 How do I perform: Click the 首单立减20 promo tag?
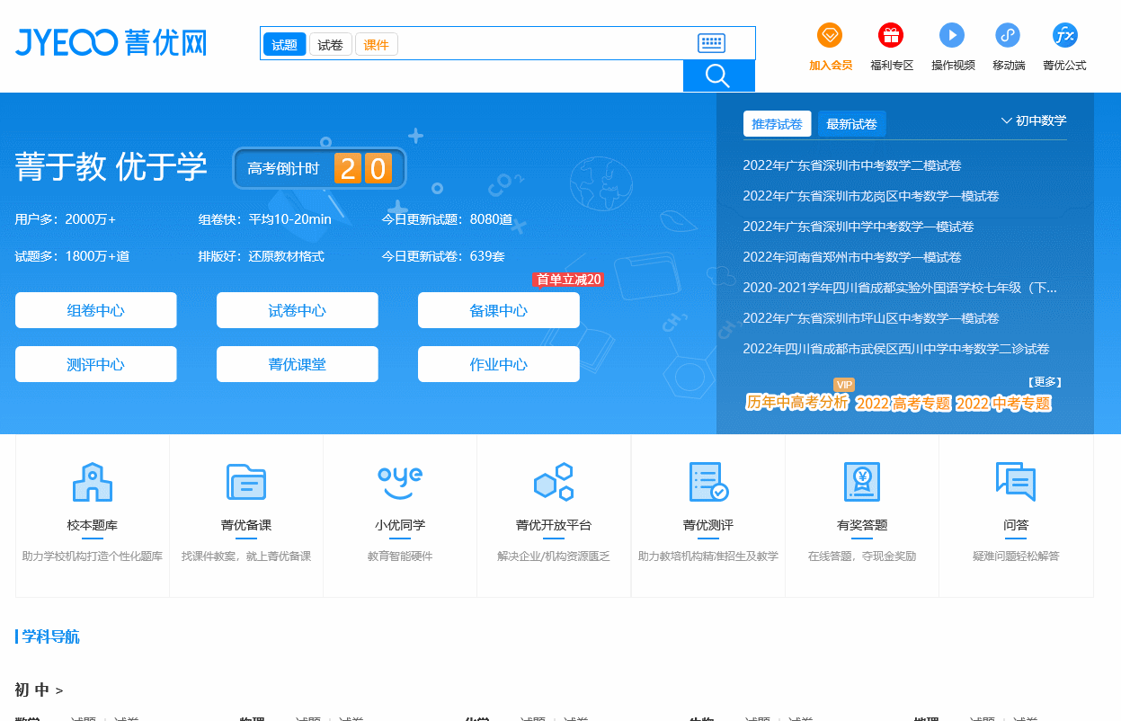[x=568, y=280]
